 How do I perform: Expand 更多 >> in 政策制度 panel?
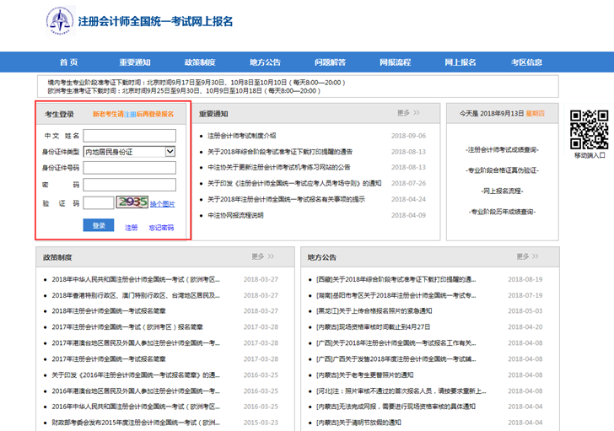[262, 256]
